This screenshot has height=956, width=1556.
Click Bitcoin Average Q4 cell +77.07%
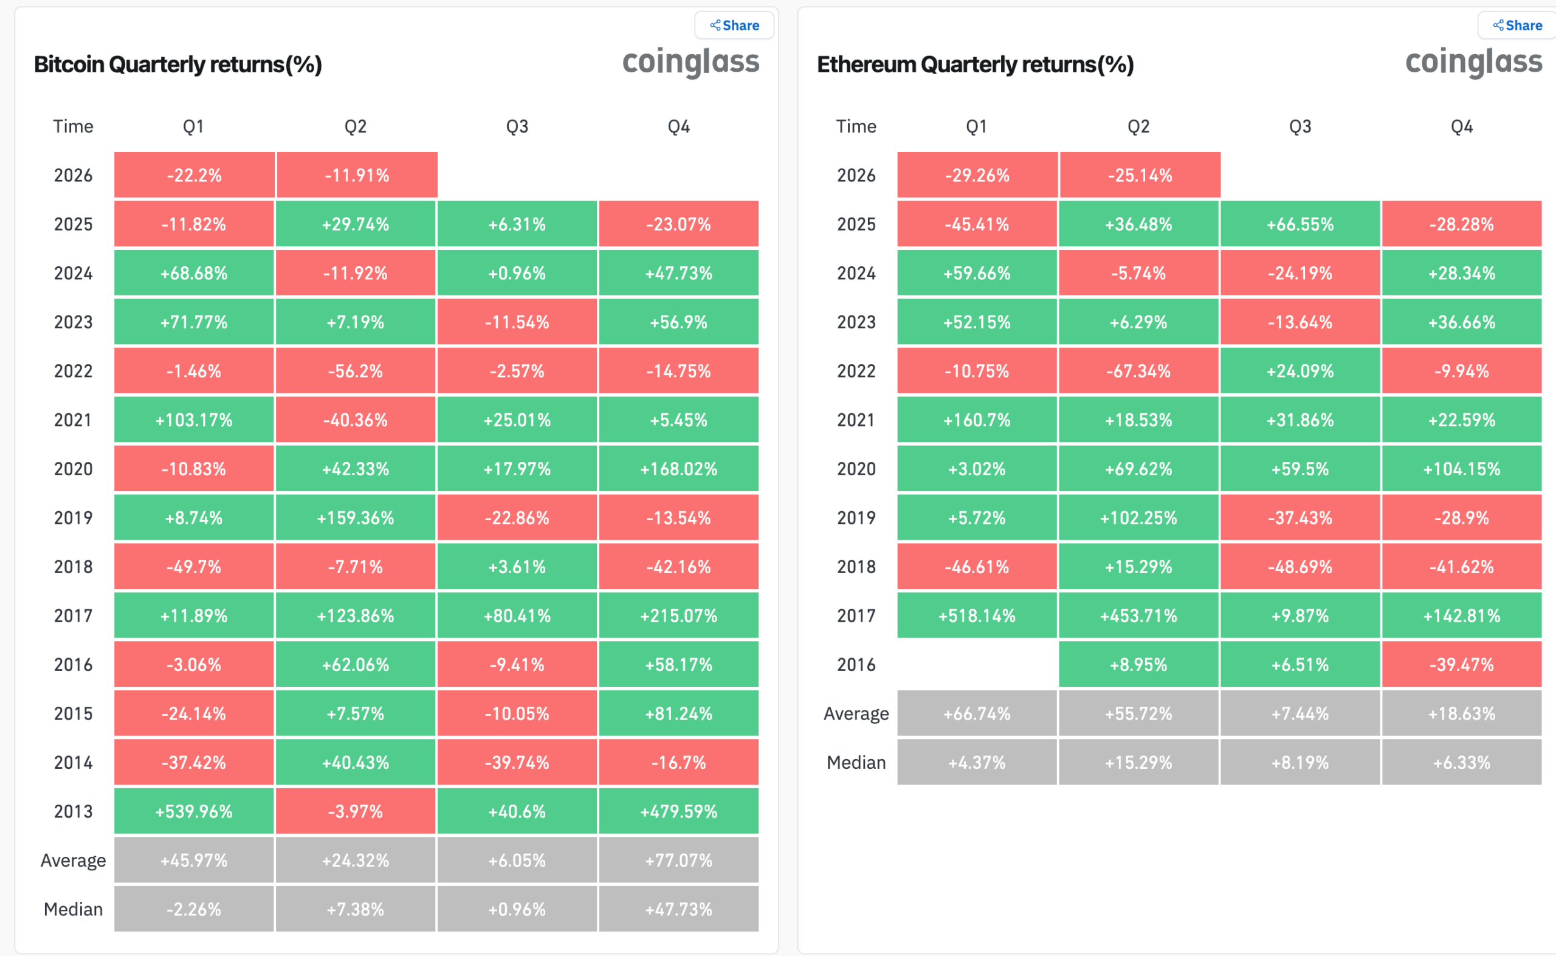point(678,860)
